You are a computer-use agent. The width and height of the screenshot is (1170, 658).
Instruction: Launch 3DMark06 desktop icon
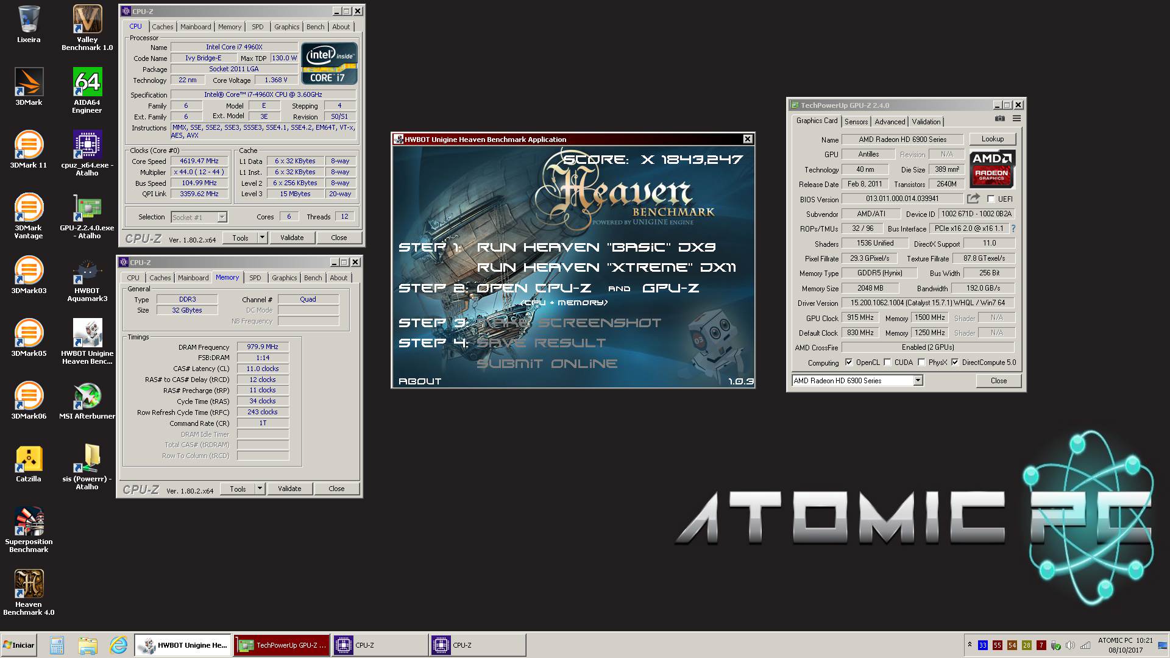click(29, 400)
